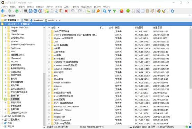Click the brush toolbar icon

point(164,11)
